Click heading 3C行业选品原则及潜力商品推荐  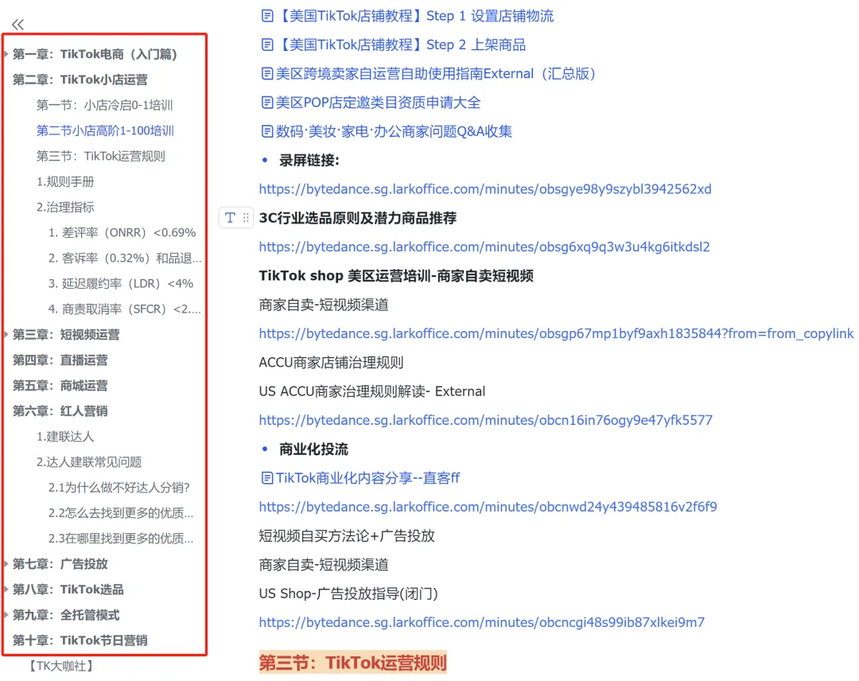(358, 218)
